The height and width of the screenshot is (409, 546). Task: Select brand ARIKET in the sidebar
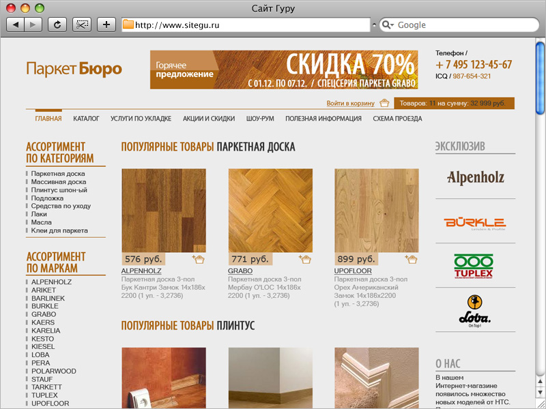(x=44, y=290)
